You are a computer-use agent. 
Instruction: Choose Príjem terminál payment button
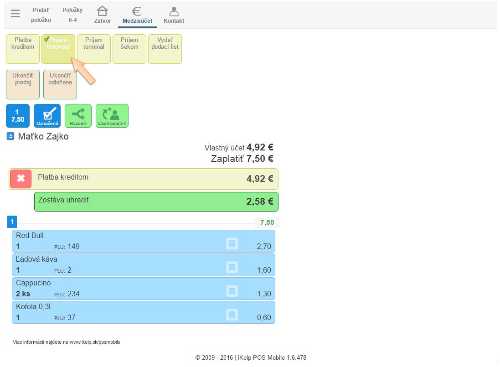point(94,48)
